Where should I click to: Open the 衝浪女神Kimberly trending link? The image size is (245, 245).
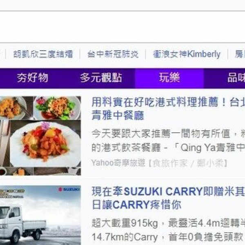[187, 54]
